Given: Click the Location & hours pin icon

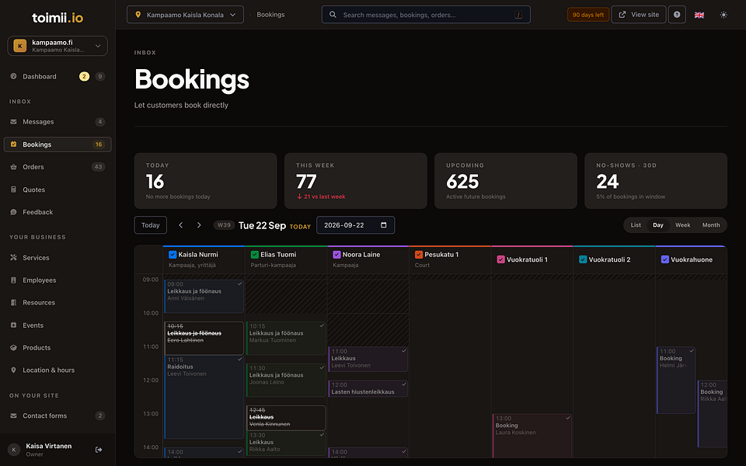Looking at the screenshot, I should (13, 370).
